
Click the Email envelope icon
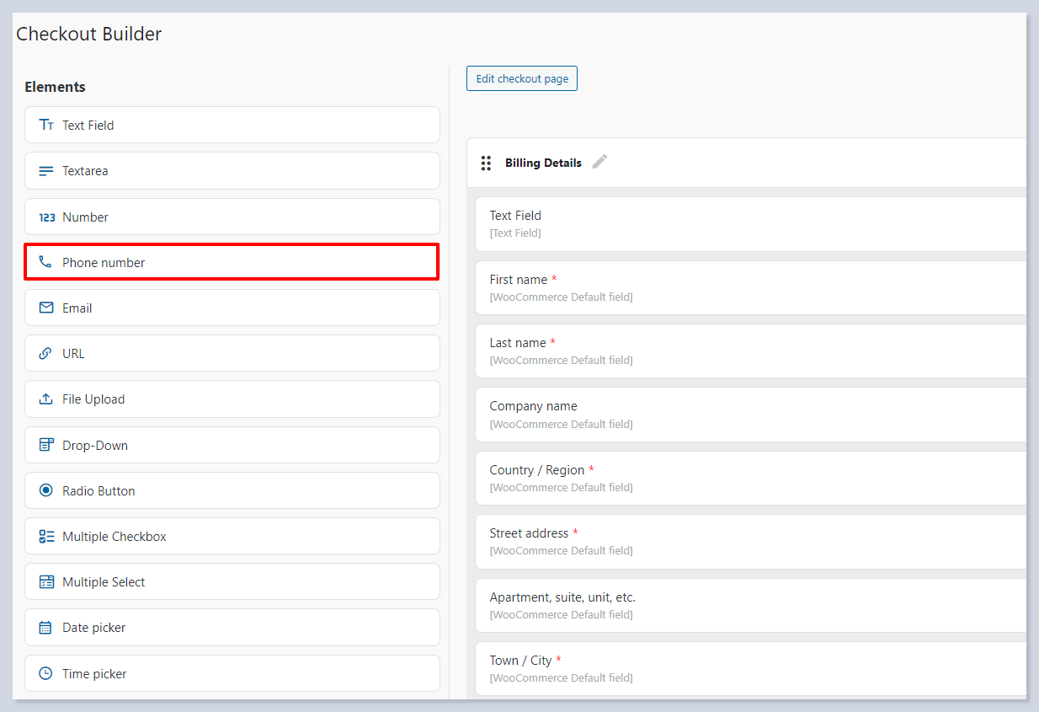coord(46,308)
